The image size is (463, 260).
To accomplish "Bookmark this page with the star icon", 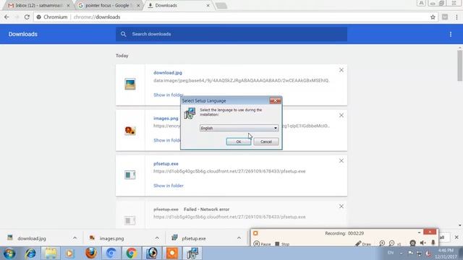I will click(433, 17).
